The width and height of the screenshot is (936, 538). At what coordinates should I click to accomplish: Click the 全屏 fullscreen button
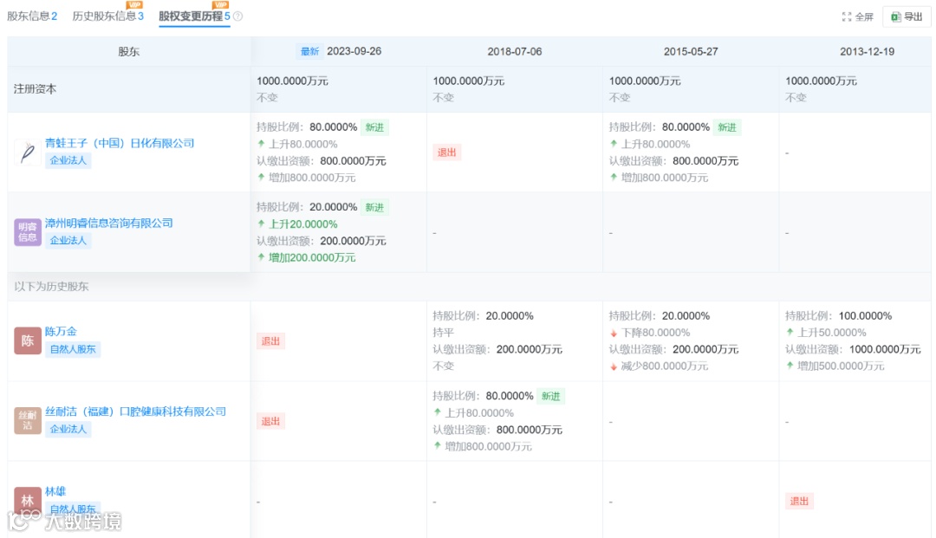(x=858, y=16)
